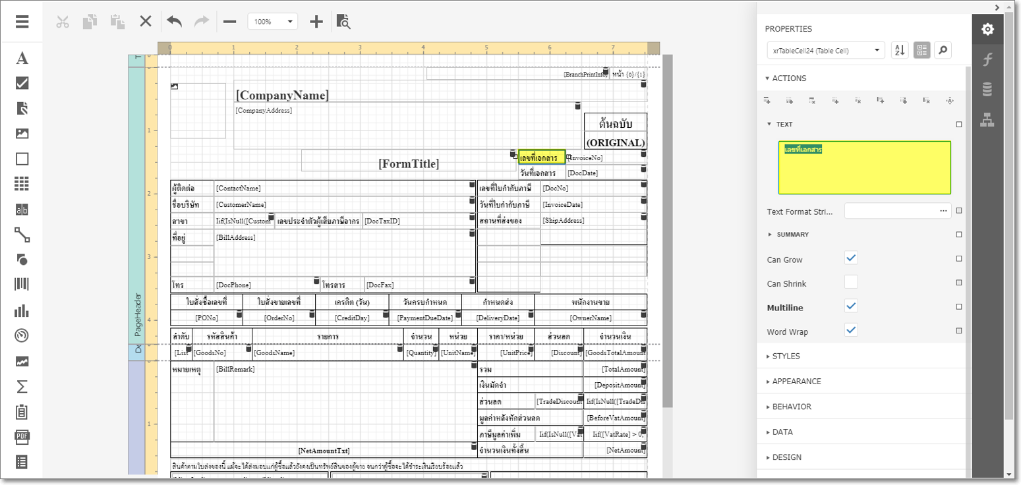1021x485 pixels.
Task: Select the Shape control tool
Action: click(22, 260)
